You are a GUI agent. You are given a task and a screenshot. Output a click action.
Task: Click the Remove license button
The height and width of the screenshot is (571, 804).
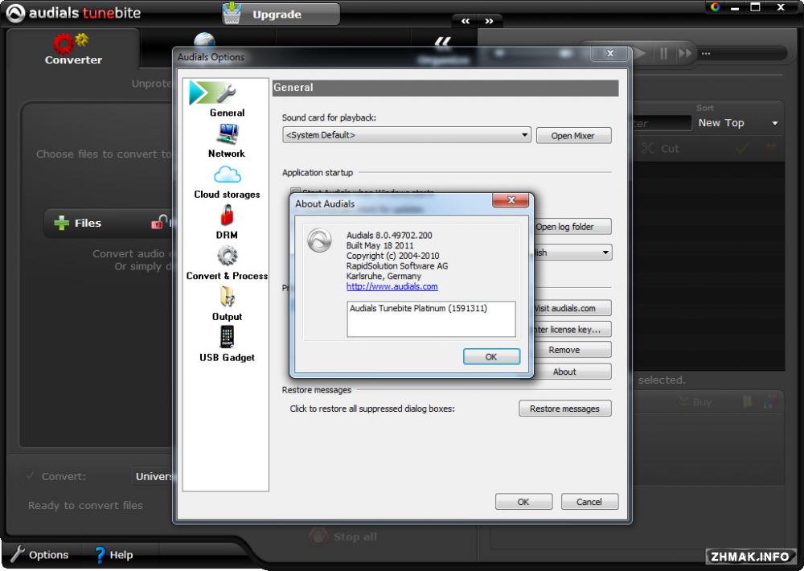tap(571, 350)
